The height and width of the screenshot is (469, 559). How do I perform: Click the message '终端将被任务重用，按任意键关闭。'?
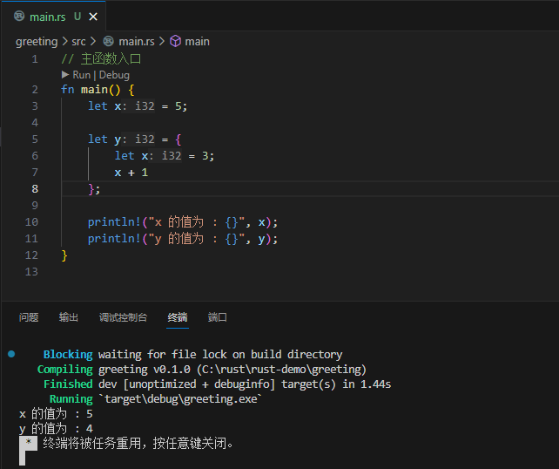tap(138, 444)
